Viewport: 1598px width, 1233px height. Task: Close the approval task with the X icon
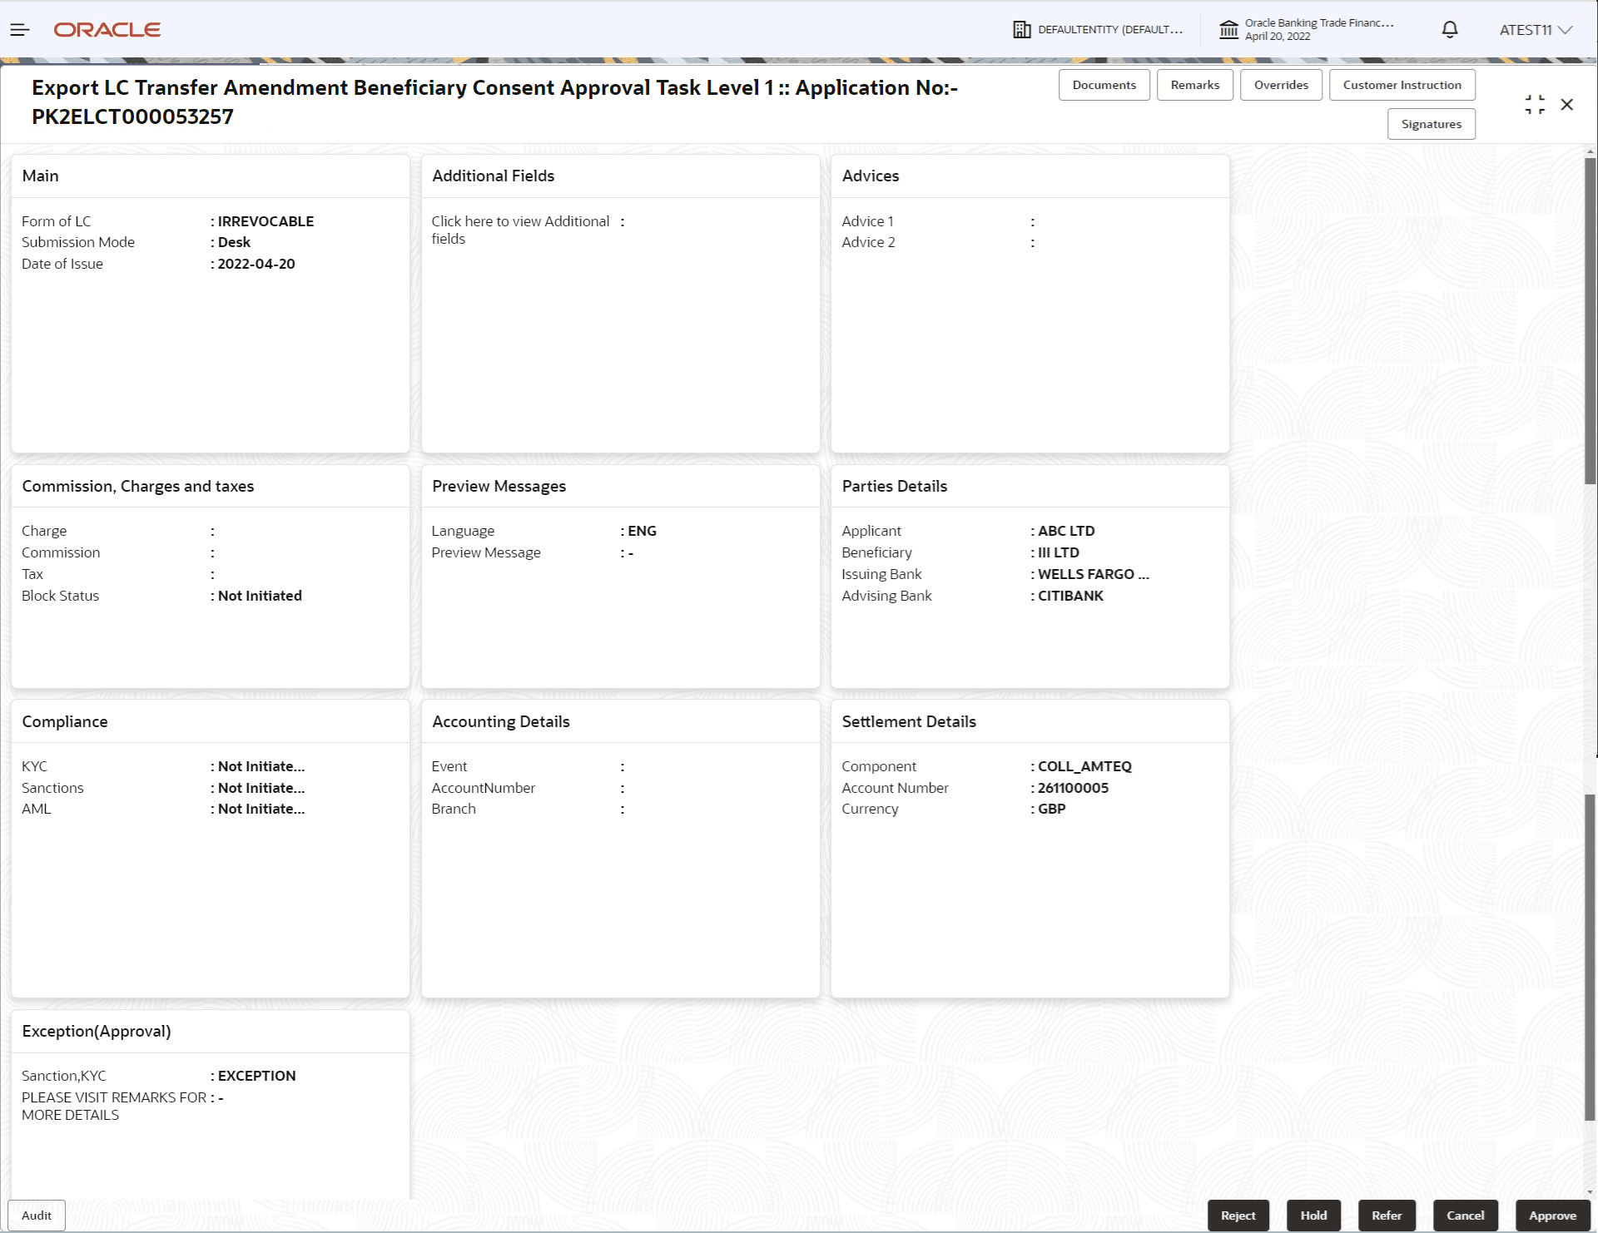coord(1568,104)
